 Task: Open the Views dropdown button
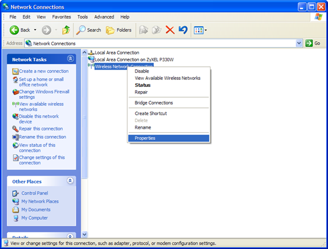click(x=200, y=30)
